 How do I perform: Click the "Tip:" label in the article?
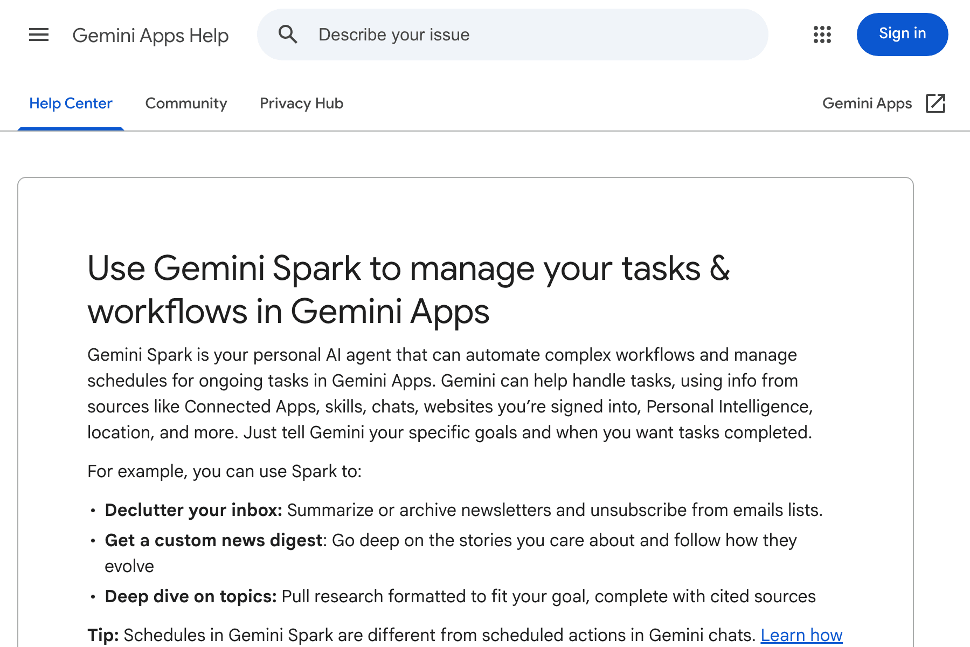tap(103, 635)
